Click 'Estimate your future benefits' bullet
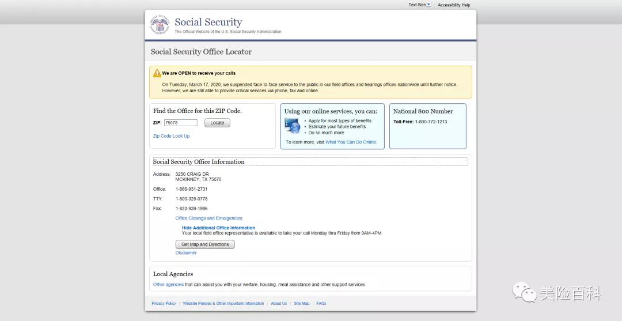 click(x=337, y=127)
